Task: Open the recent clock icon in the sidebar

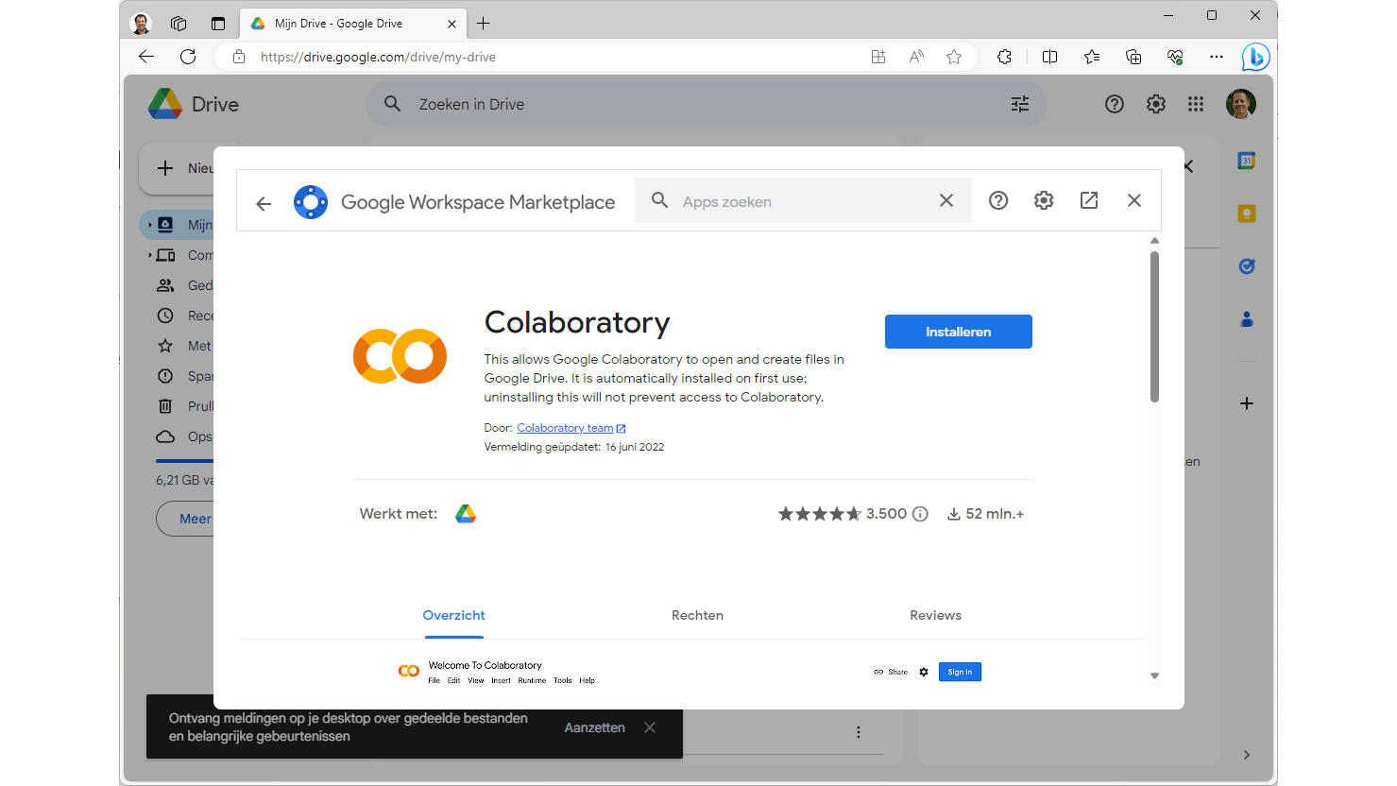Action: (x=165, y=316)
